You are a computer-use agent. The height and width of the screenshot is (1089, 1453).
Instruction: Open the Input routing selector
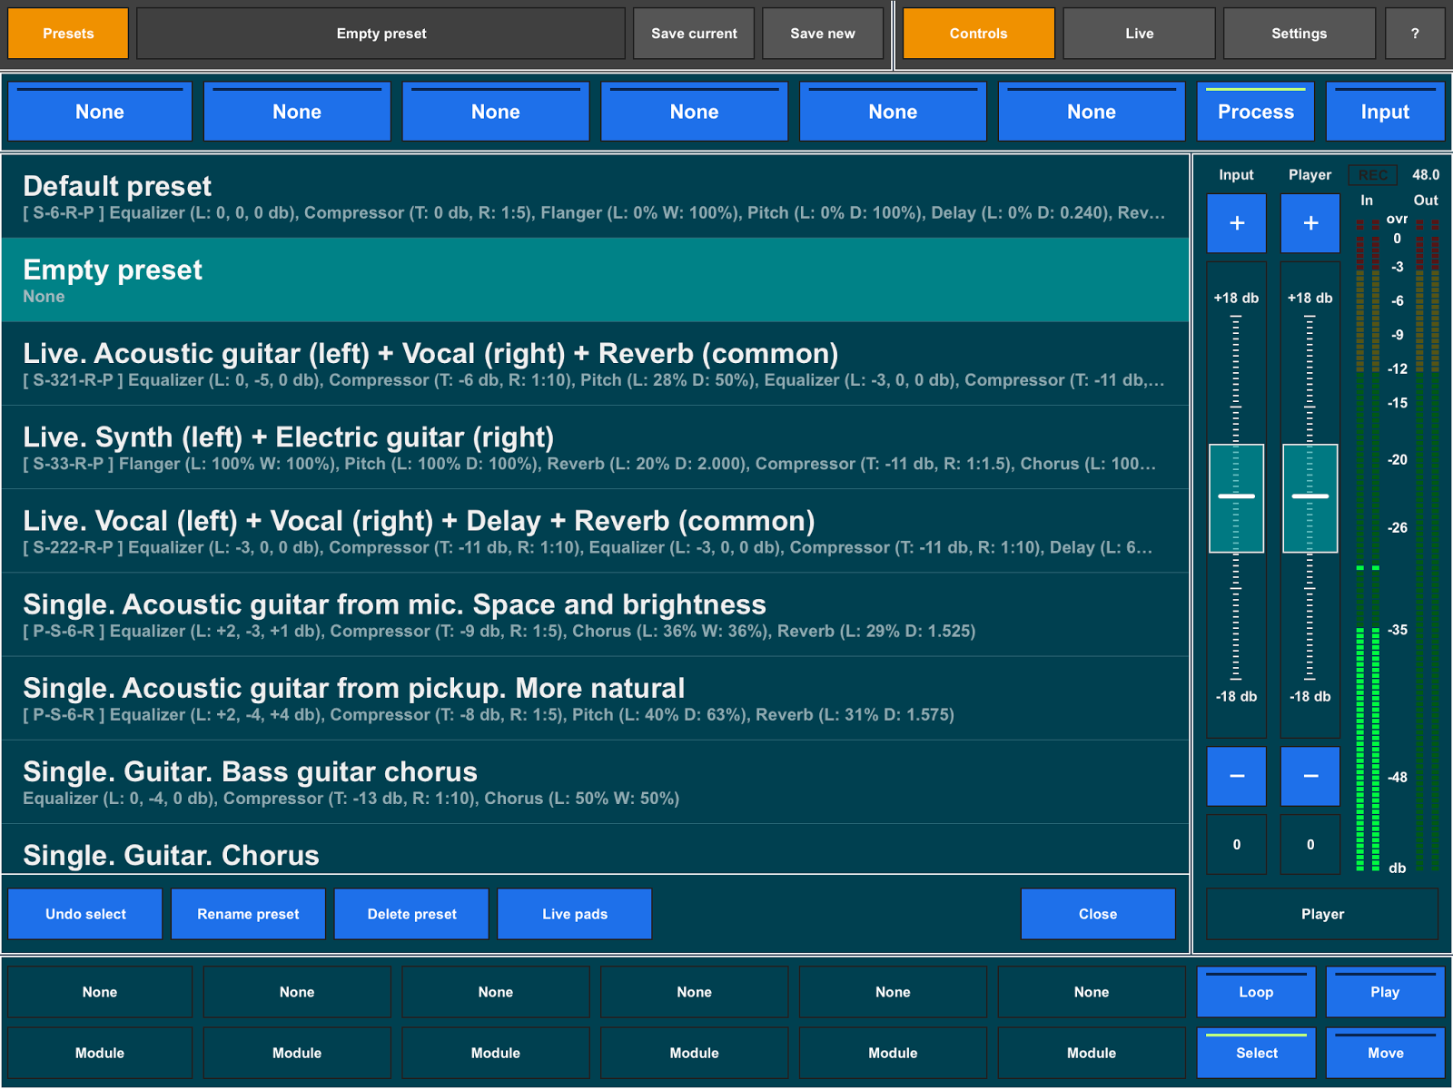pos(1385,111)
